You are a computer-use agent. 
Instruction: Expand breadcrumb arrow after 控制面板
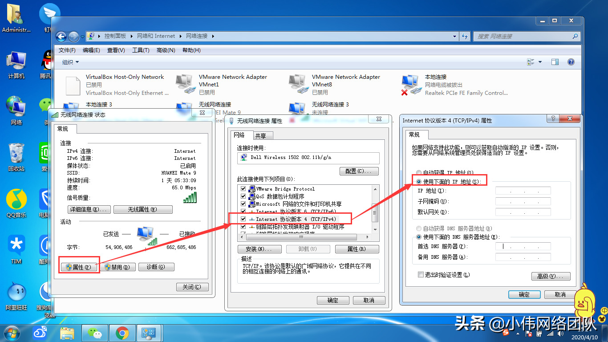click(x=131, y=36)
